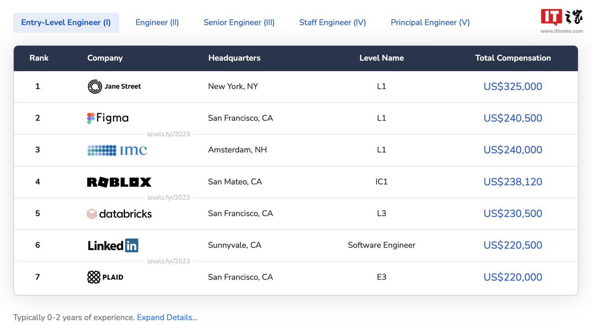This screenshot has height=327, width=592.
Task: Click Plaid's San Francisco, CA cell
Action: pyautogui.click(x=240, y=277)
